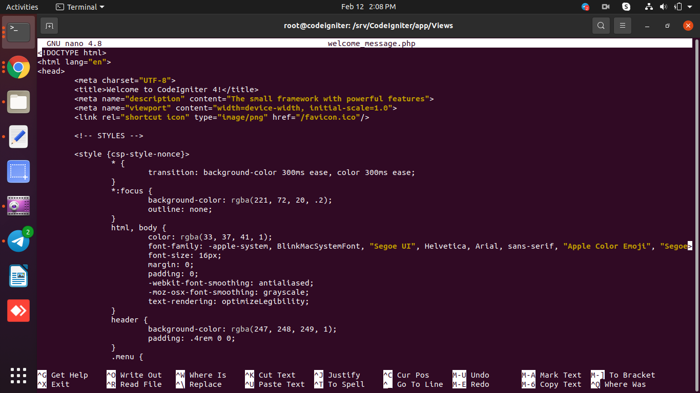
Task: Open the Terminal app in the dock
Action: pyautogui.click(x=18, y=32)
